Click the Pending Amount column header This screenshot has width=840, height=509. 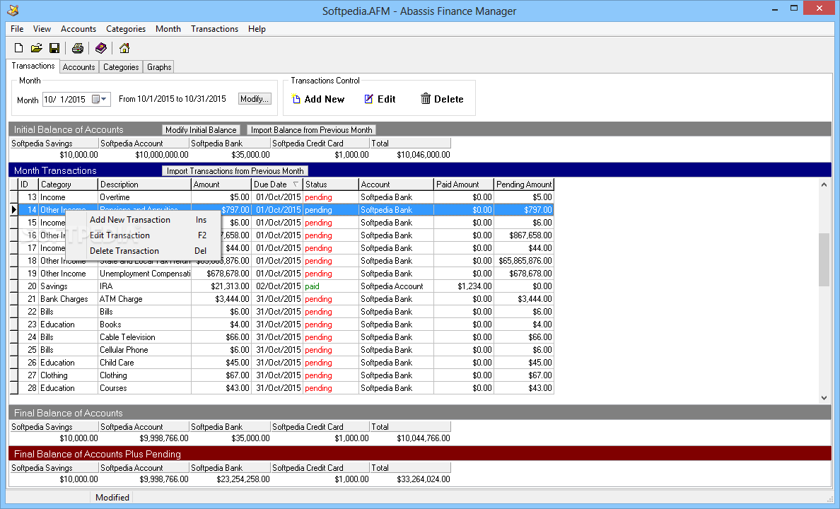pos(523,185)
